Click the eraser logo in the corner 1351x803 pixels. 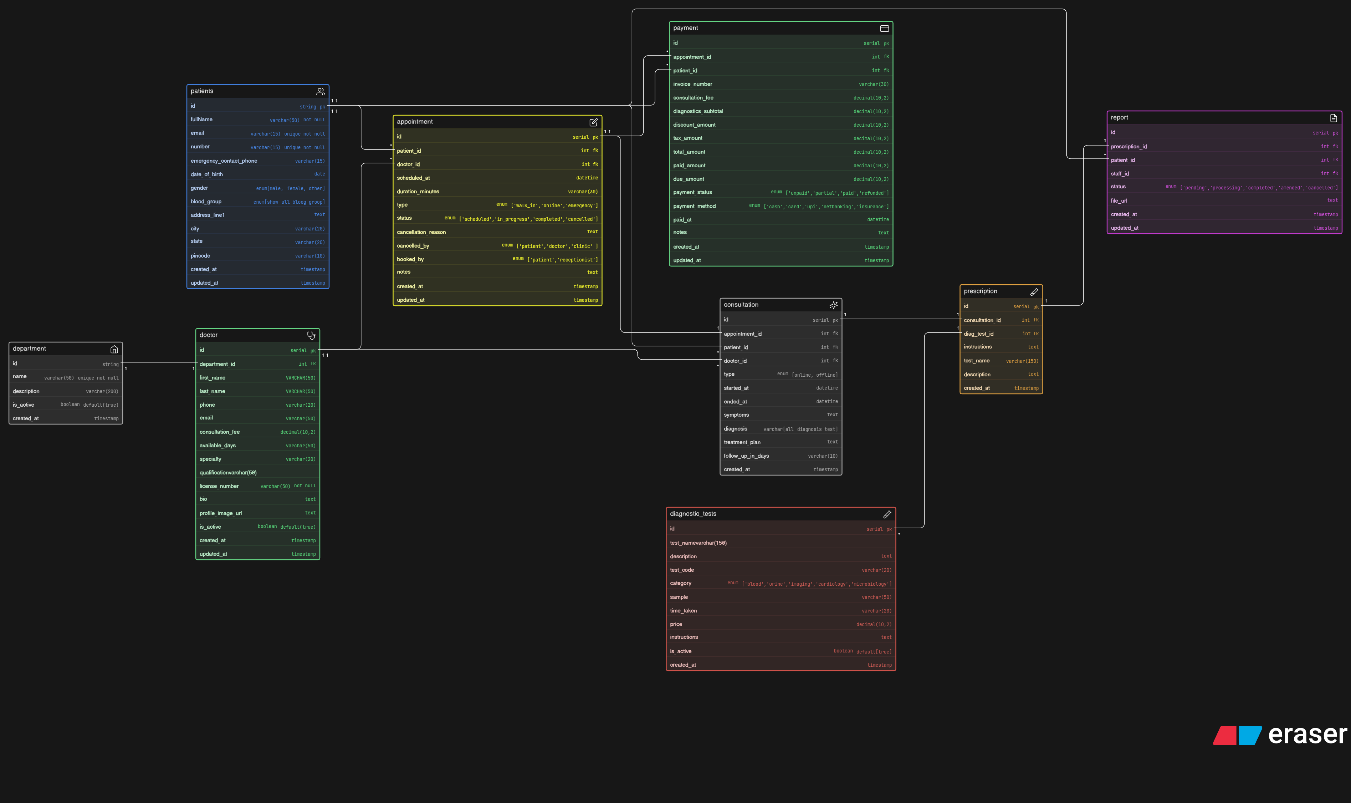click(1280, 735)
